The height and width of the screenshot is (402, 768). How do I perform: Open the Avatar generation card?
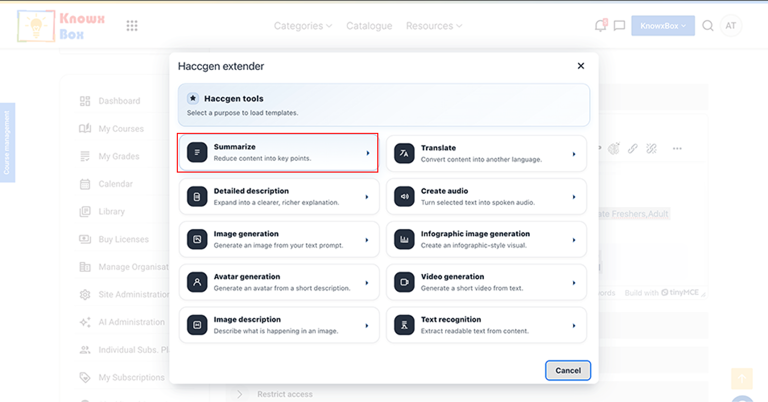click(x=279, y=282)
